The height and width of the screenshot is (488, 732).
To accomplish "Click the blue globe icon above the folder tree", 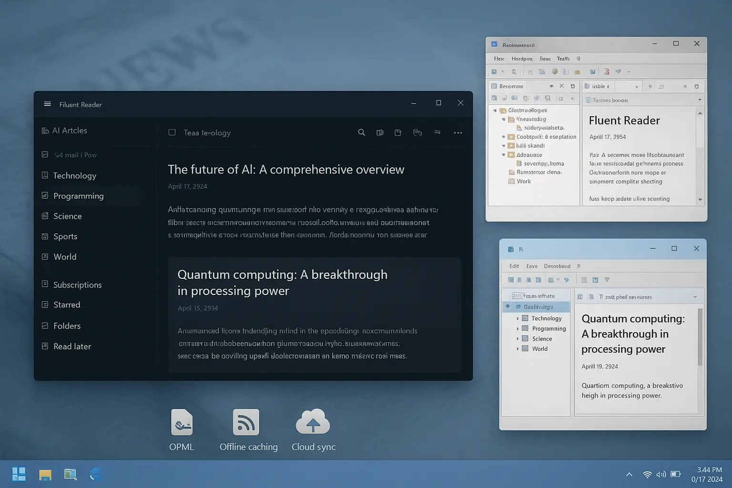I will pos(515,98).
